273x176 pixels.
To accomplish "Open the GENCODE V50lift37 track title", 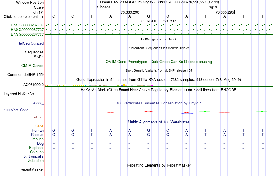I will click(x=159, y=21).
